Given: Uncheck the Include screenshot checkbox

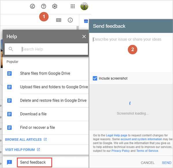Looking at the screenshot, I should point(95,78).
